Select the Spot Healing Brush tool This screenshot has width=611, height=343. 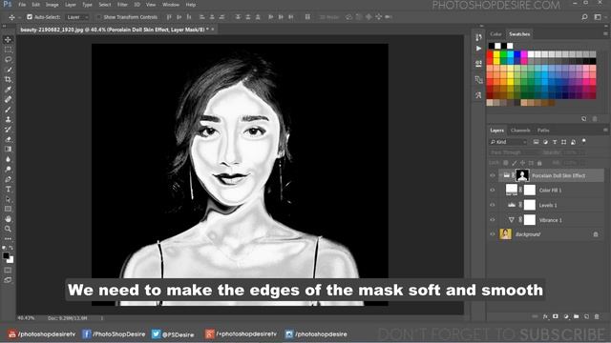pos(8,99)
